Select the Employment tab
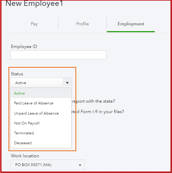172x173 pixels. [x=131, y=24]
